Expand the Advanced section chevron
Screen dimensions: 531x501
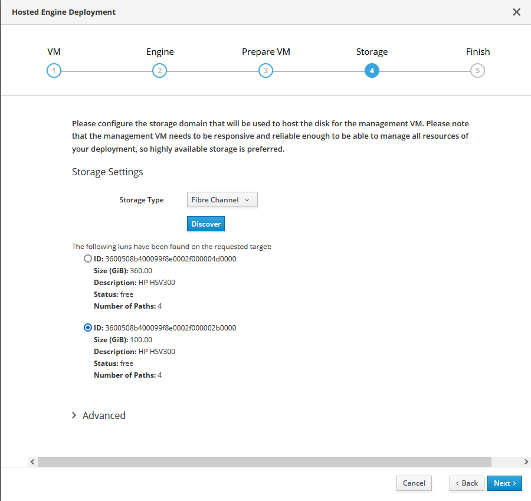pyautogui.click(x=74, y=415)
